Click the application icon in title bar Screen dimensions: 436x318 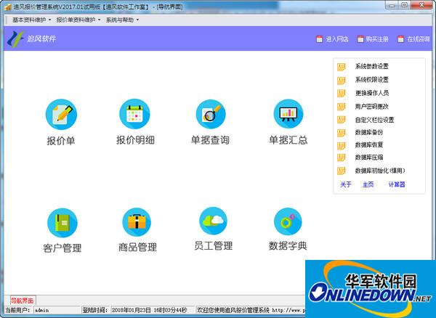8,7
